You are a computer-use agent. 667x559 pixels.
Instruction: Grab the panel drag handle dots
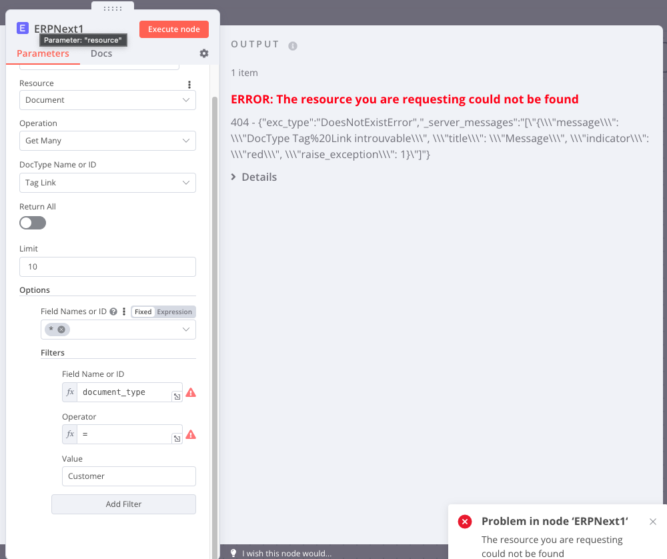[x=113, y=8]
